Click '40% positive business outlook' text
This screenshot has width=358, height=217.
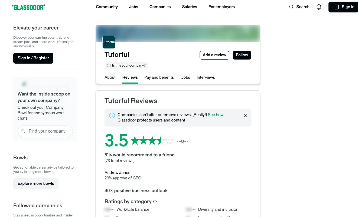pos(136,191)
